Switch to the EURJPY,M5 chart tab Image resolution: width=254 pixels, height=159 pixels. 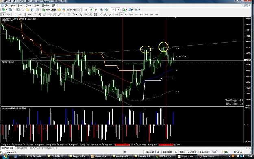pos(36,148)
